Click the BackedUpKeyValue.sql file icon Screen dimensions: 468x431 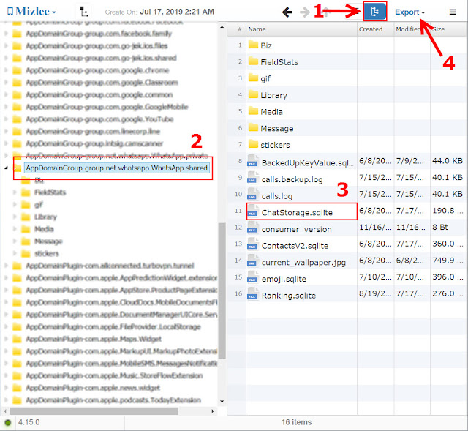[x=252, y=161]
